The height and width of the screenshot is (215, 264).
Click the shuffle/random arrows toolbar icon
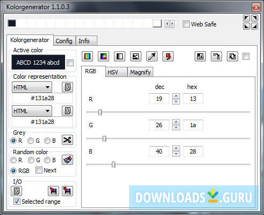[x=135, y=57]
